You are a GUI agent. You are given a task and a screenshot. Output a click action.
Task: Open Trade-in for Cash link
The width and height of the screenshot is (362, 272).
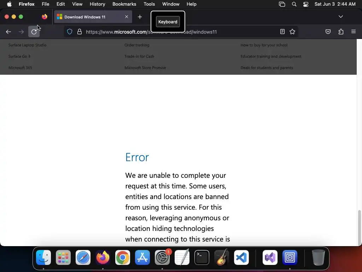(x=139, y=56)
